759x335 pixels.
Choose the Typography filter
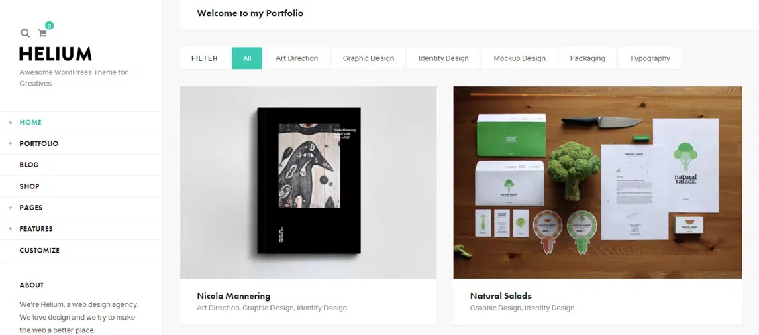click(650, 58)
